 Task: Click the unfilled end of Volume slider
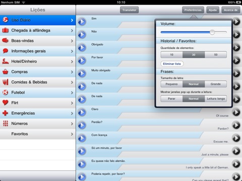[221, 32]
